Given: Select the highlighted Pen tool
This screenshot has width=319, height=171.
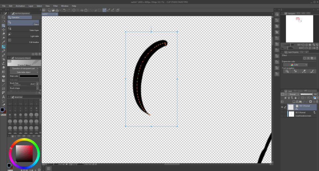Looking at the screenshot, I should [3, 47].
